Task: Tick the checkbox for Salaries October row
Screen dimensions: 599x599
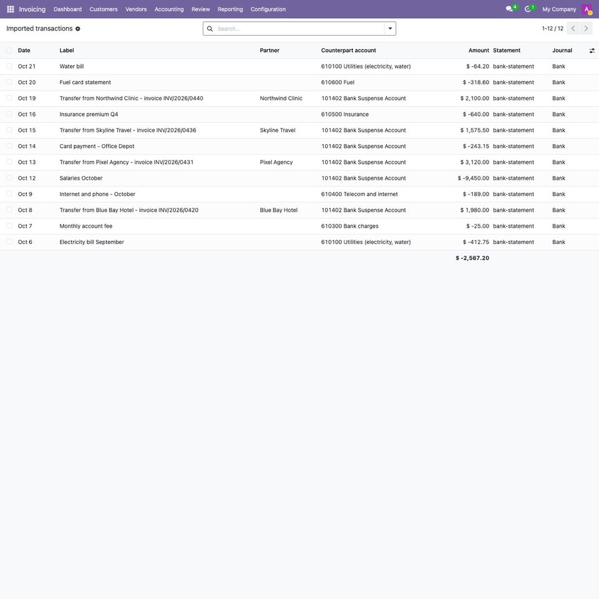Action: click(x=9, y=178)
